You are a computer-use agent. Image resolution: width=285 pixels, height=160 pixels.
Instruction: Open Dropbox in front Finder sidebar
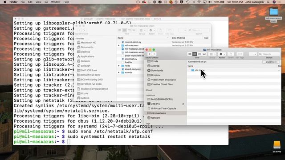tap(156, 75)
